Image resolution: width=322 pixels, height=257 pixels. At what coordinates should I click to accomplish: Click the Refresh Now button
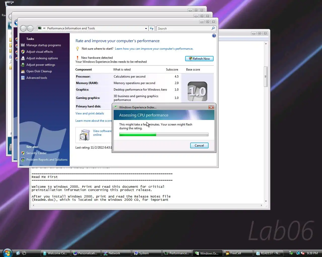(199, 59)
